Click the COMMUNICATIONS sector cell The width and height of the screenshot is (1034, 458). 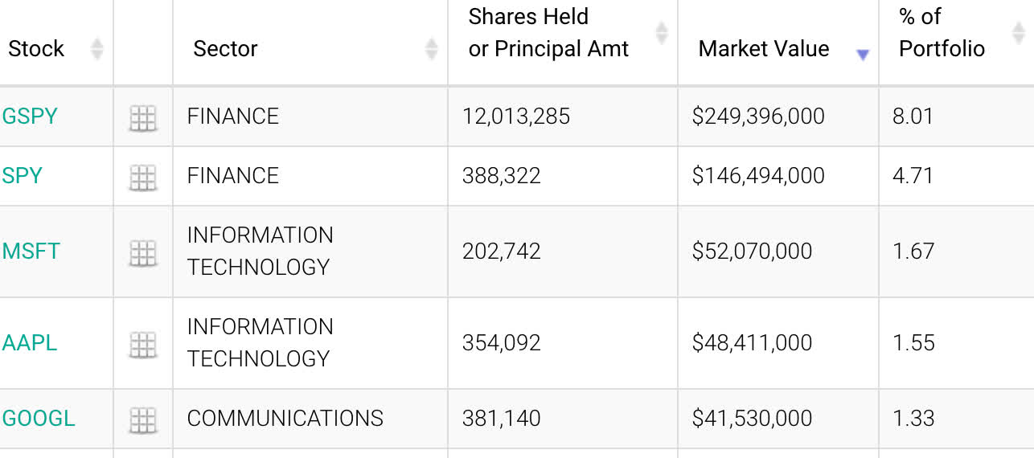[x=285, y=419]
